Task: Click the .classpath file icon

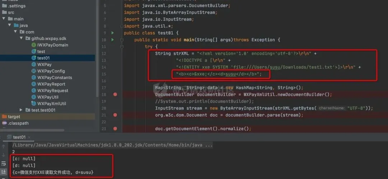Action: 4,123
